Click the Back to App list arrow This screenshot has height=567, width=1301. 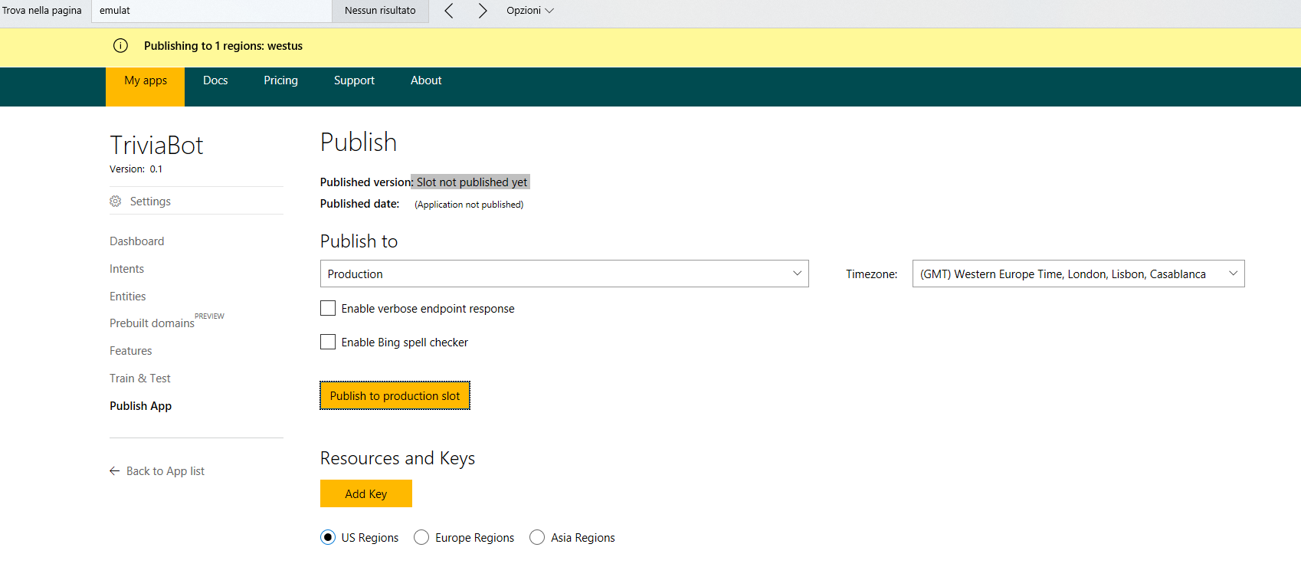(x=115, y=471)
